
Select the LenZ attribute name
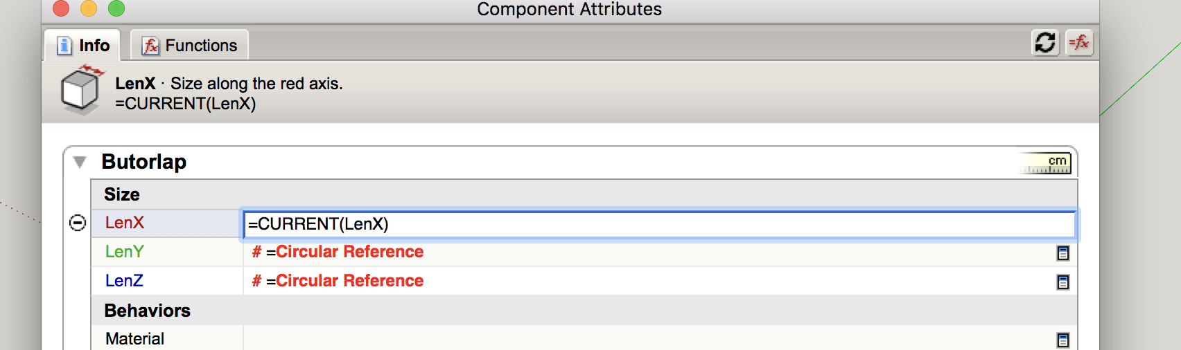tap(125, 281)
